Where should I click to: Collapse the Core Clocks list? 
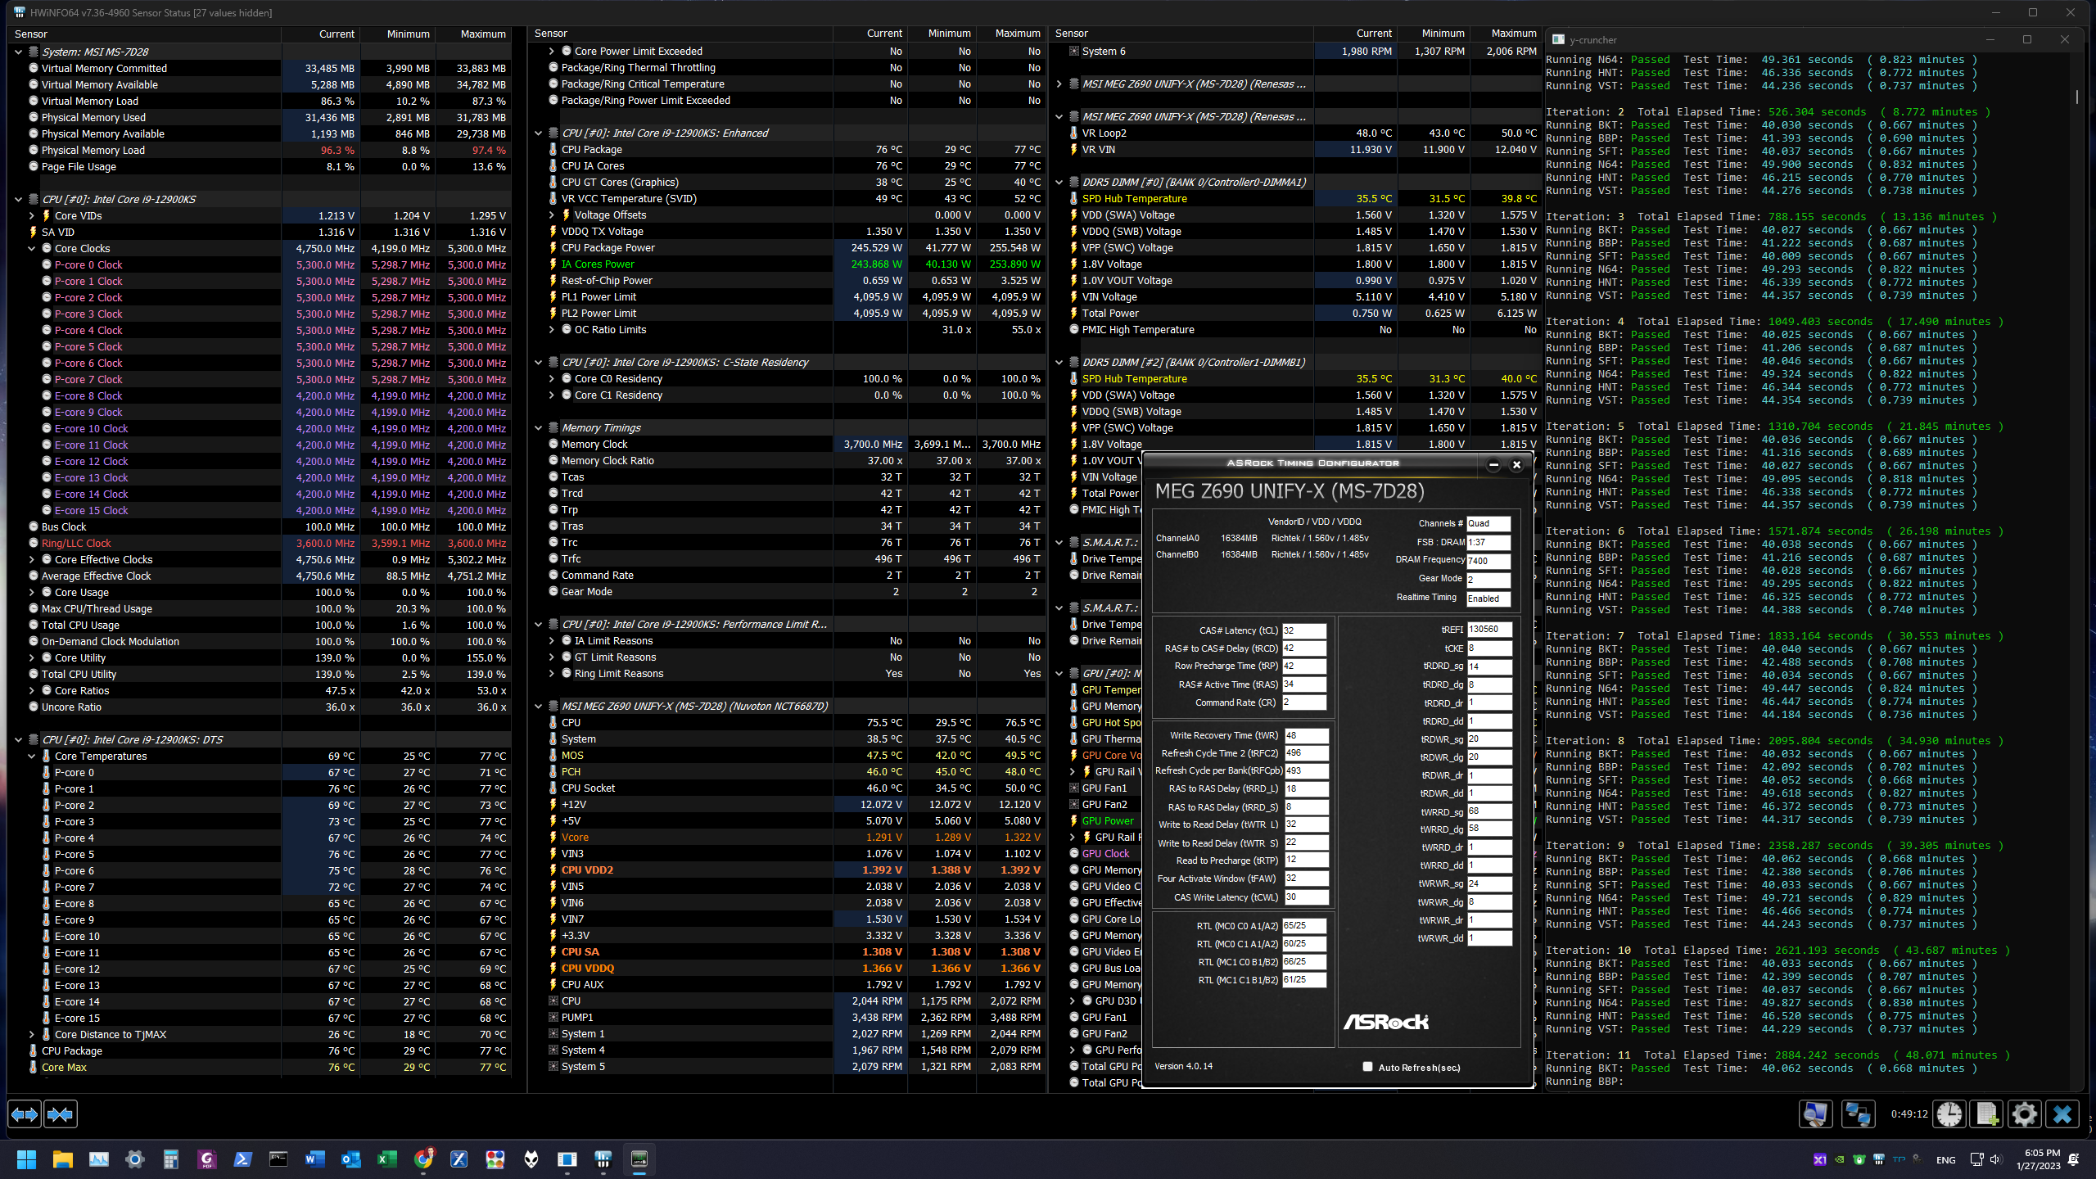tap(31, 248)
